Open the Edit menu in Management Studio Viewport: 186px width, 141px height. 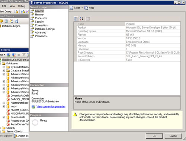point(4,6)
